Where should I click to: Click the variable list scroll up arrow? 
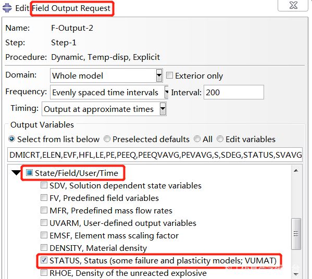click(296, 171)
